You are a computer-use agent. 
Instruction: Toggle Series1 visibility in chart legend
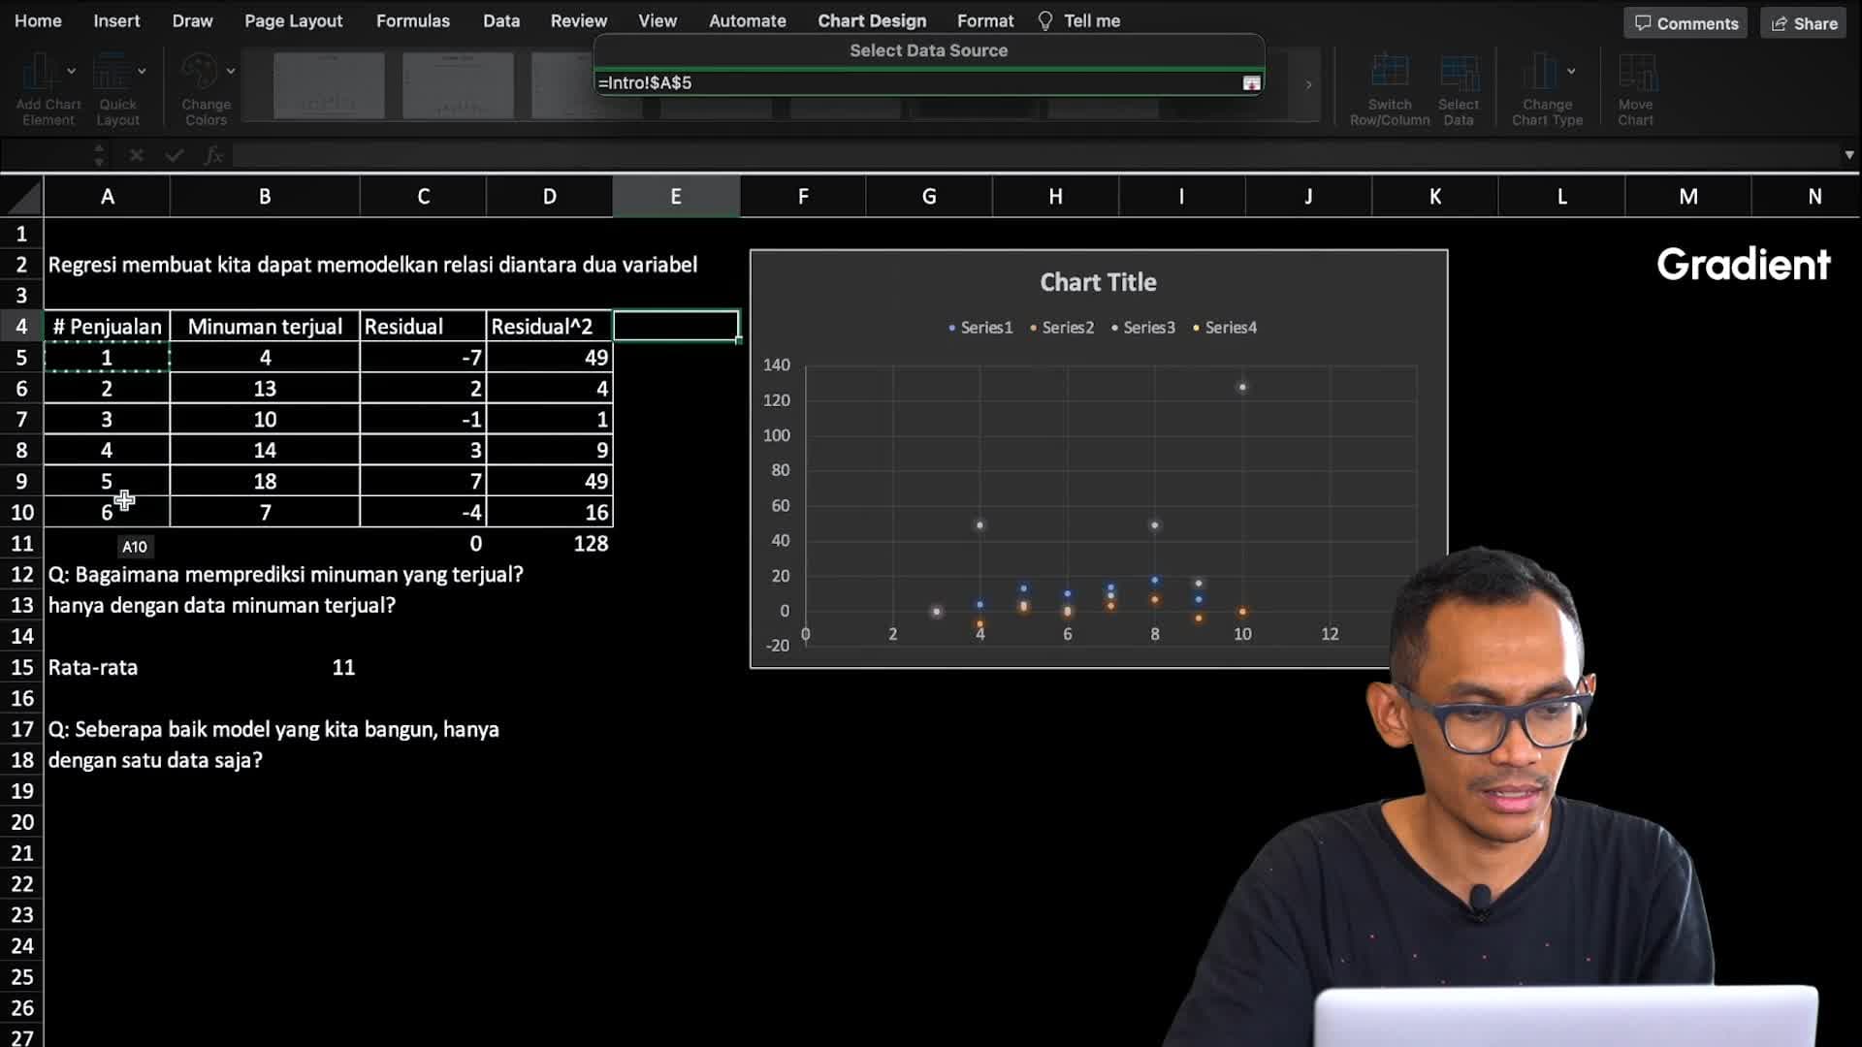[x=984, y=328]
